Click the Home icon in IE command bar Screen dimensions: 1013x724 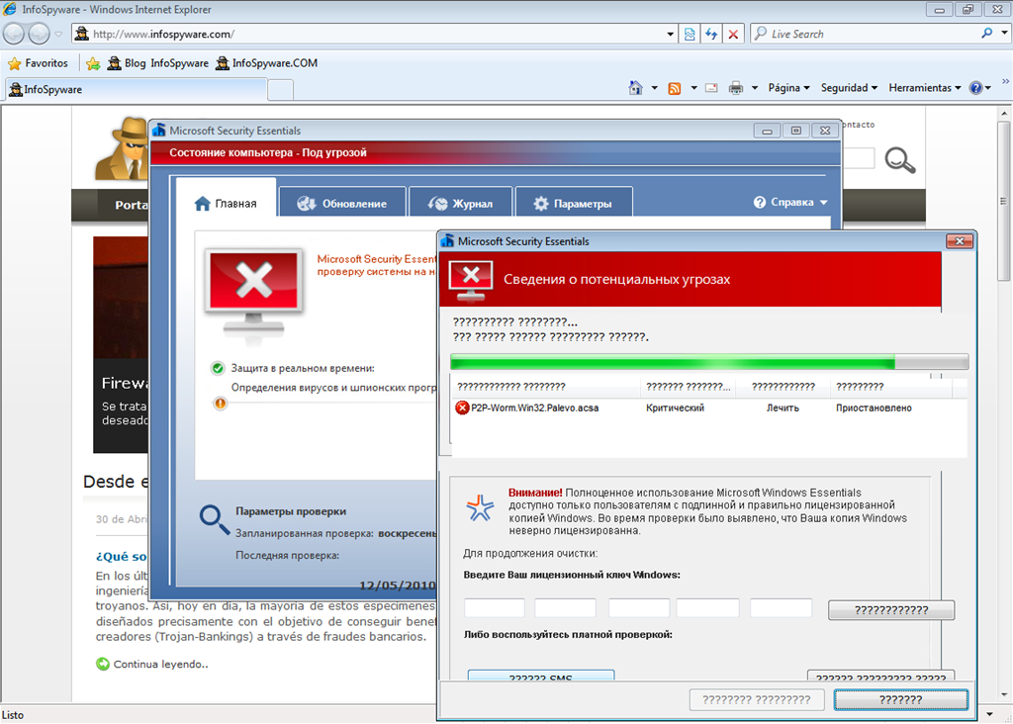click(636, 88)
